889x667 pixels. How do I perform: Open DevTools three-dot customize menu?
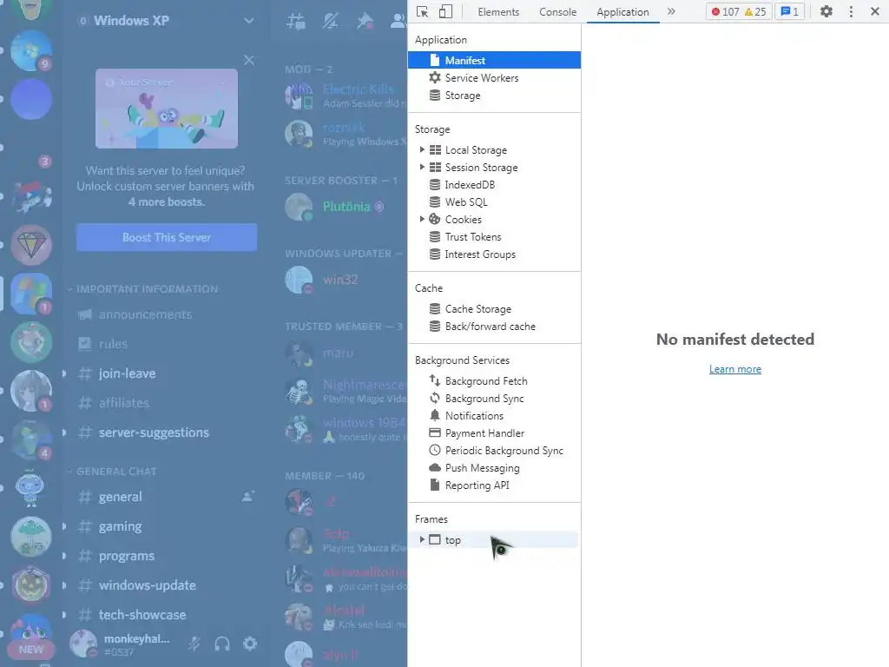click(x=851, y=11)
